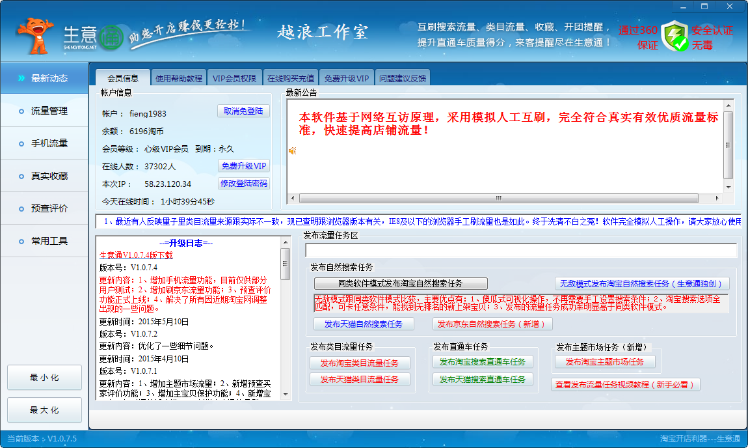Maximize the window from the title bar
The image size is (748, 448).
pyautogui.click(x=704, y=7)
